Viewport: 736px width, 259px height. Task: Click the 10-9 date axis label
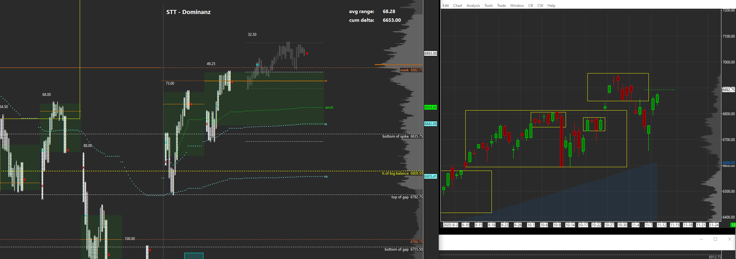coord(557,225)
